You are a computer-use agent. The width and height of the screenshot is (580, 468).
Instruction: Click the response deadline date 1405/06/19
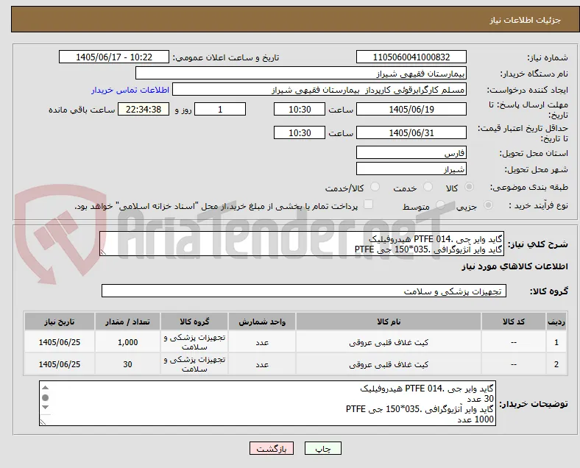click(x=411, y=109)
